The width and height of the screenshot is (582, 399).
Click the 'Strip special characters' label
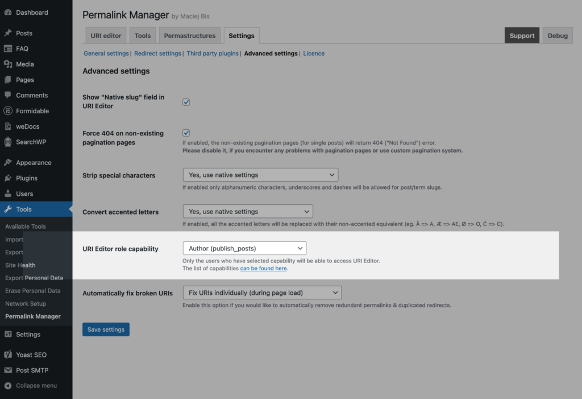(119, 175)
